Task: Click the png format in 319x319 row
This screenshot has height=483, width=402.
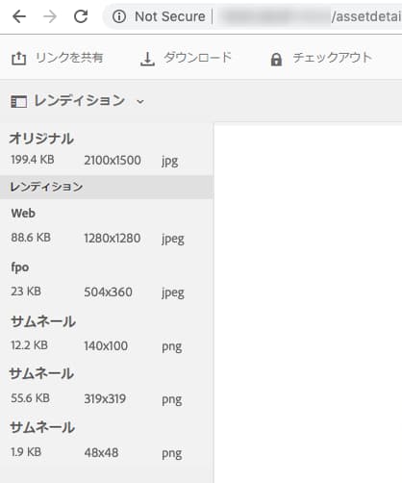Action: (x=172, y=400)
